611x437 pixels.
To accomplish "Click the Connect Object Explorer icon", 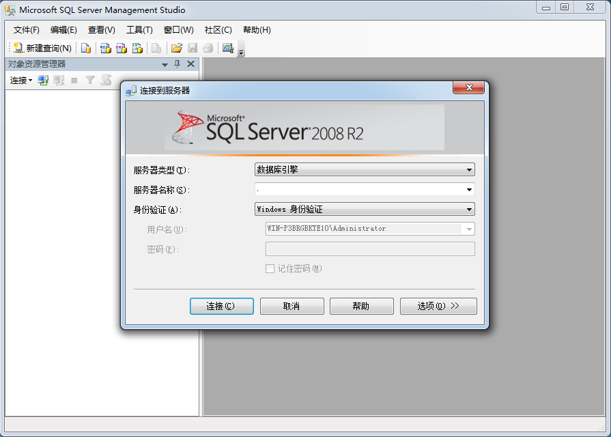I will click(43, 80).
